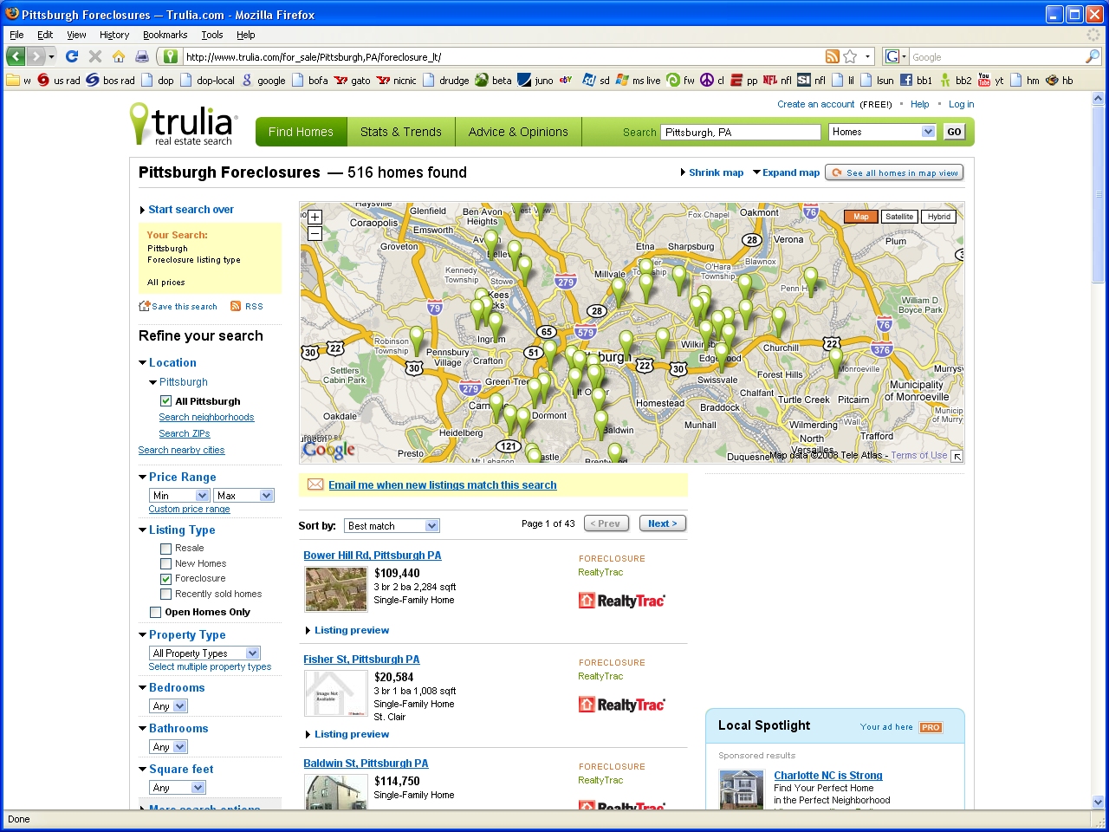Viewport: 1109px width, 832px height.
Task: Uncheck the Foreclosure checkbox
Action: click(x=165, y=578)
